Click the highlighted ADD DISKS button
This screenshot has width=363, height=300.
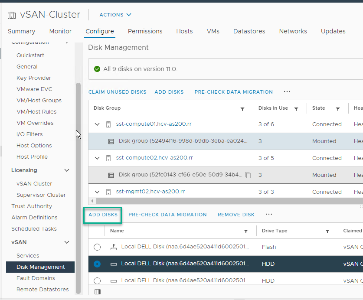pyautogui.click(x=102, y=214)
